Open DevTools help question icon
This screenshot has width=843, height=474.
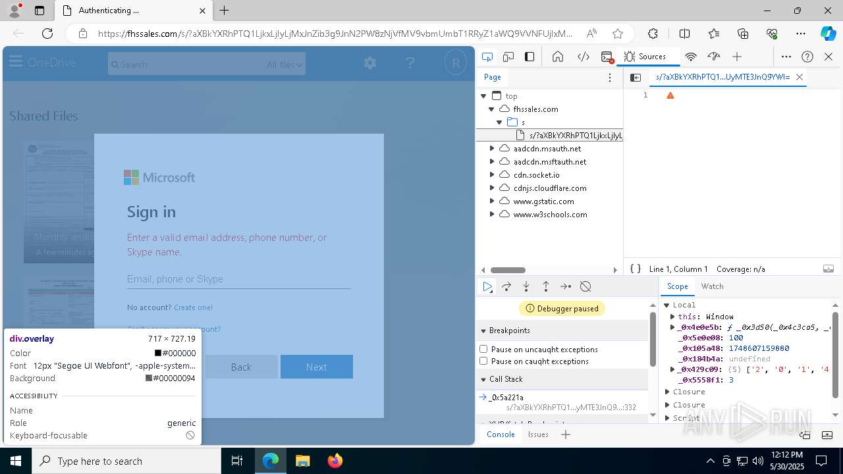[807, 57]
